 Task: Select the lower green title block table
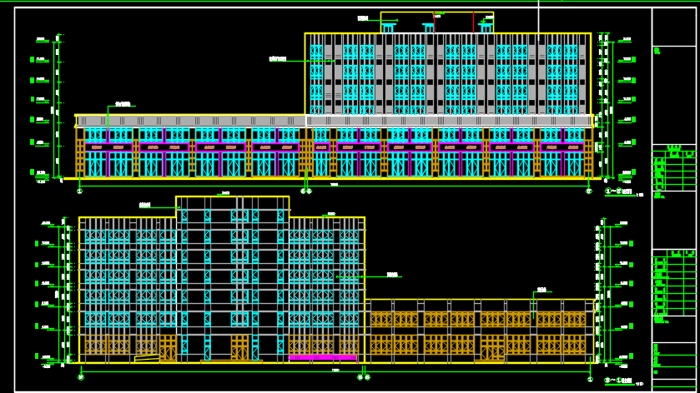(x=674, y=282)
